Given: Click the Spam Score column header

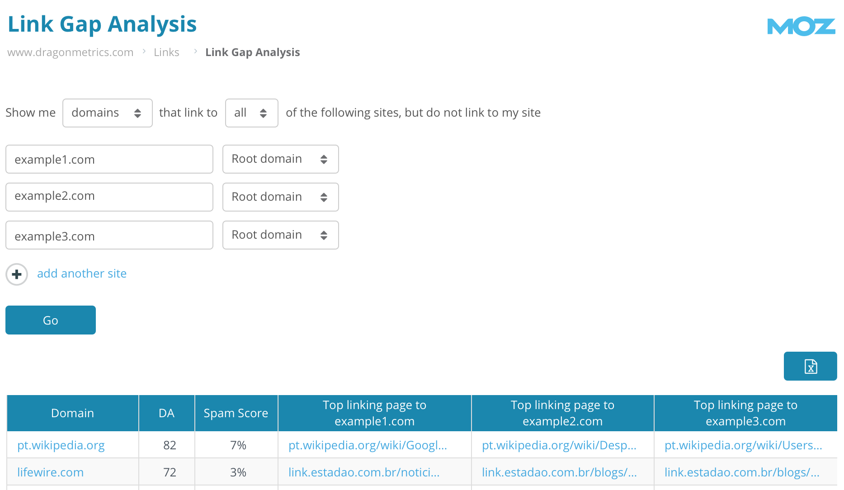Looking at the screenshot, I should tap(236, 413).
